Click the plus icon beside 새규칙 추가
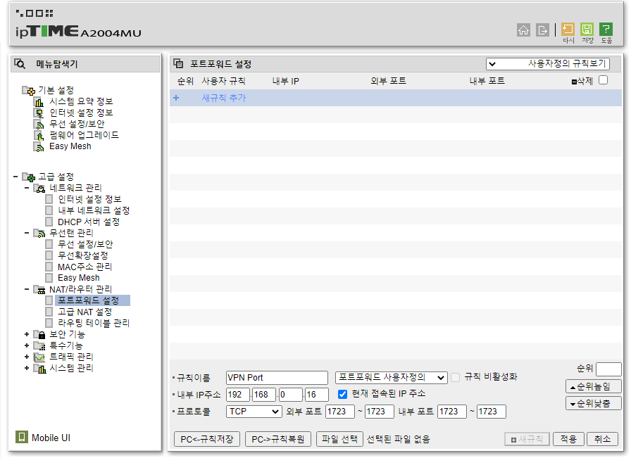This screenshot has height=458, width=631. click(x=176, y=98)
